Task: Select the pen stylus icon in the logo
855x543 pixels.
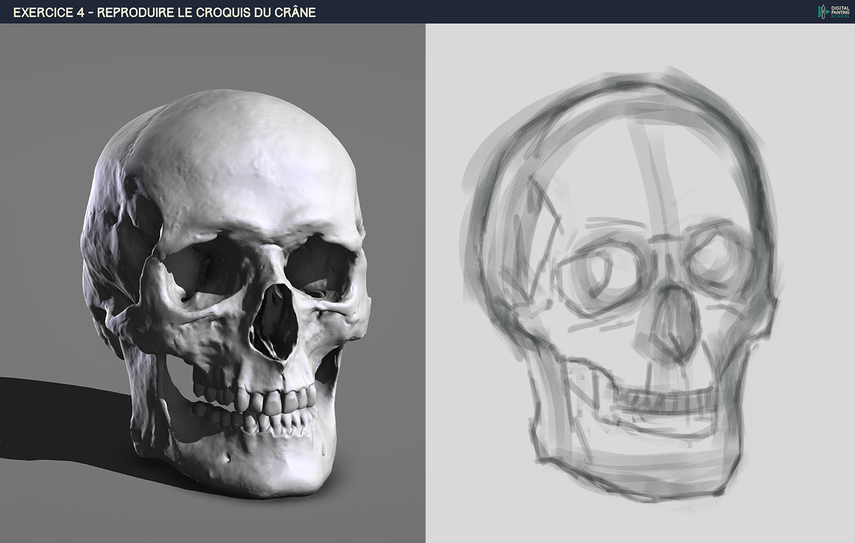Action: coord(823,12)
